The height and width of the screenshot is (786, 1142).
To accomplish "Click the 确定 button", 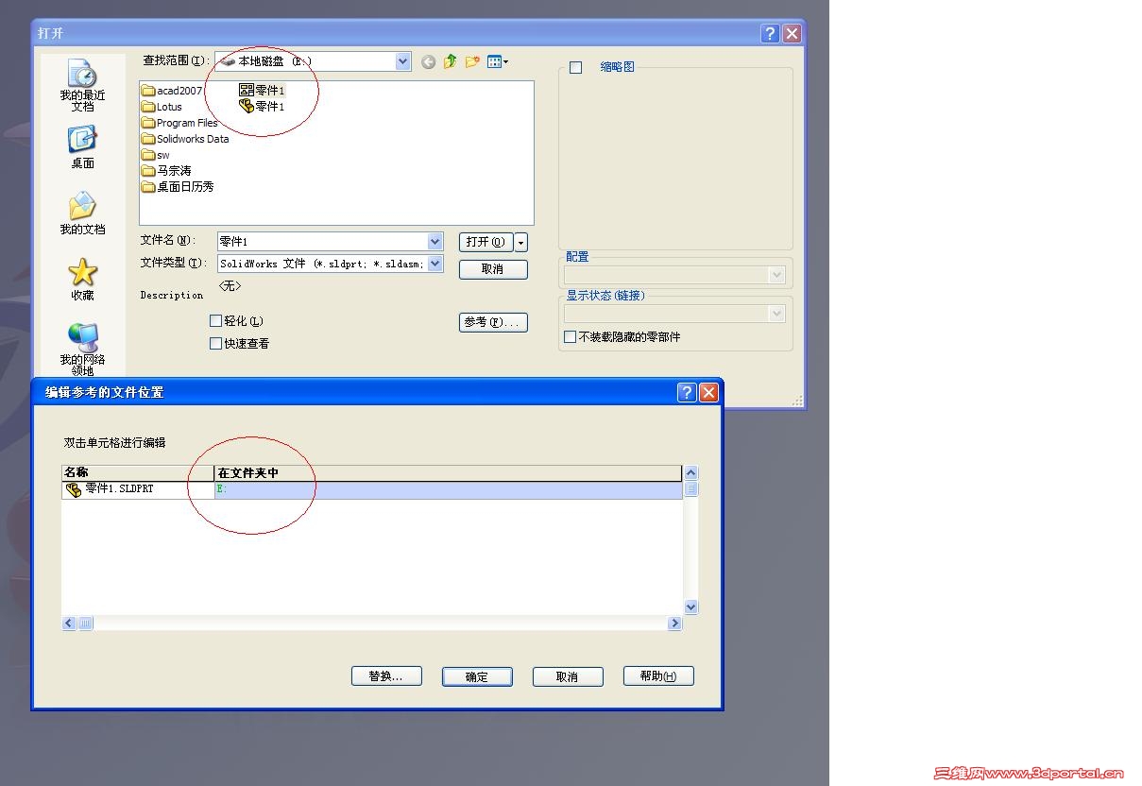I will tap(477, 676).
